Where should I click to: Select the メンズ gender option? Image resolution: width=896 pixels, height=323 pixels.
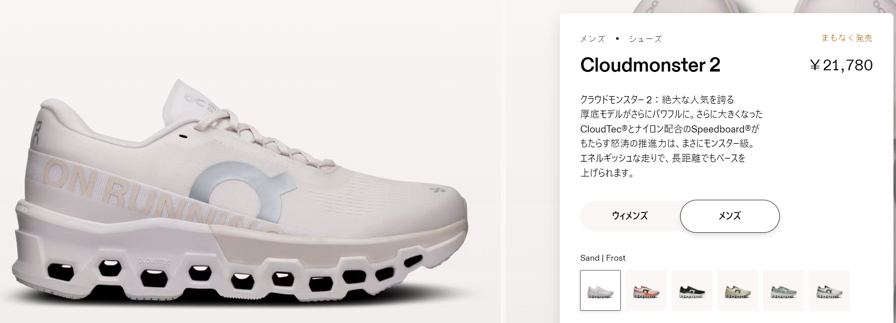[x=730, y=216]
